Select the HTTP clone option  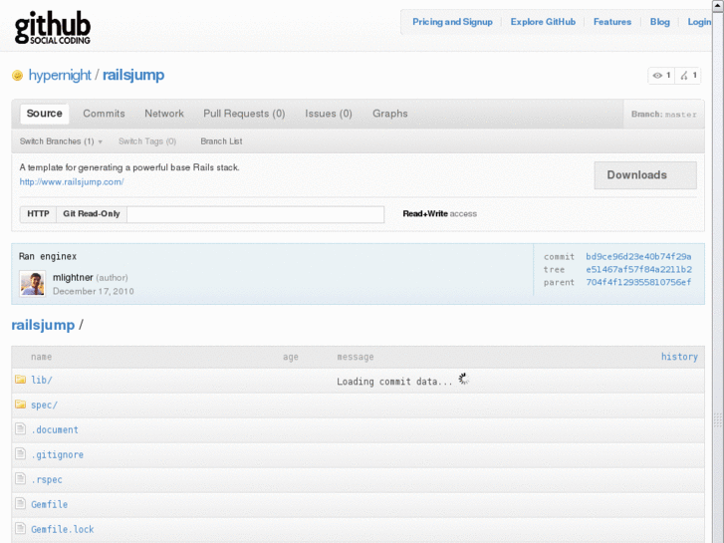click(38, 214)
